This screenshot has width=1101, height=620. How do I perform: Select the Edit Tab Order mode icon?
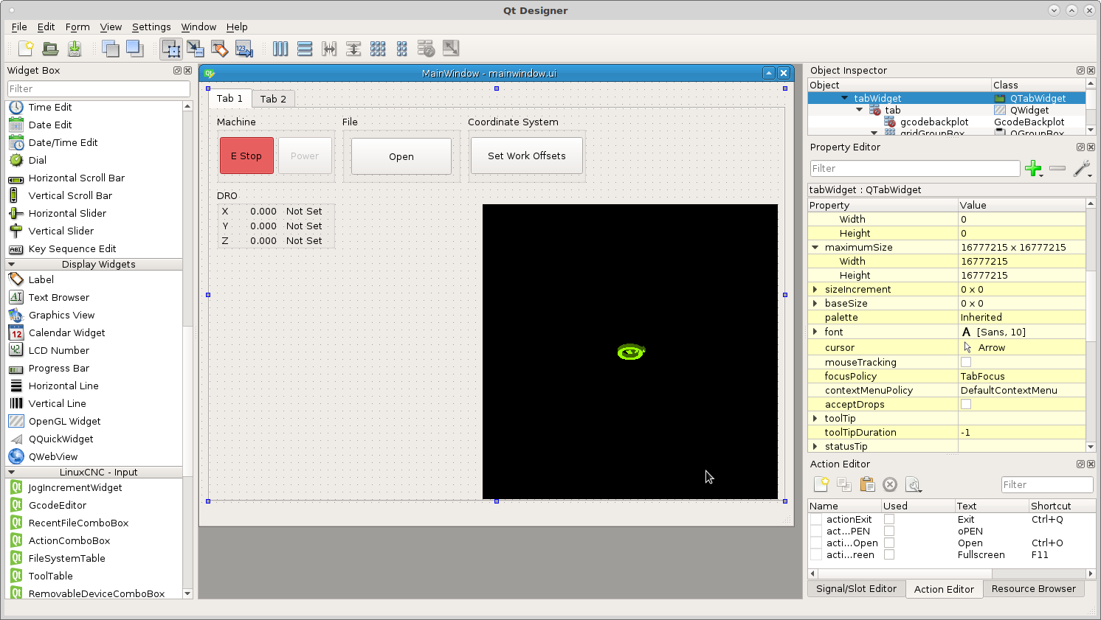(x=244, y=49)
